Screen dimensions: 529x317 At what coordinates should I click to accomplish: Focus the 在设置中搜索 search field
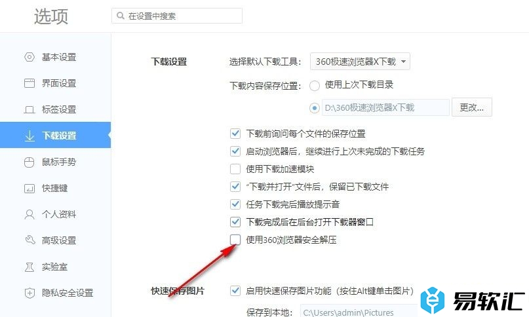(x=177, y=16)
